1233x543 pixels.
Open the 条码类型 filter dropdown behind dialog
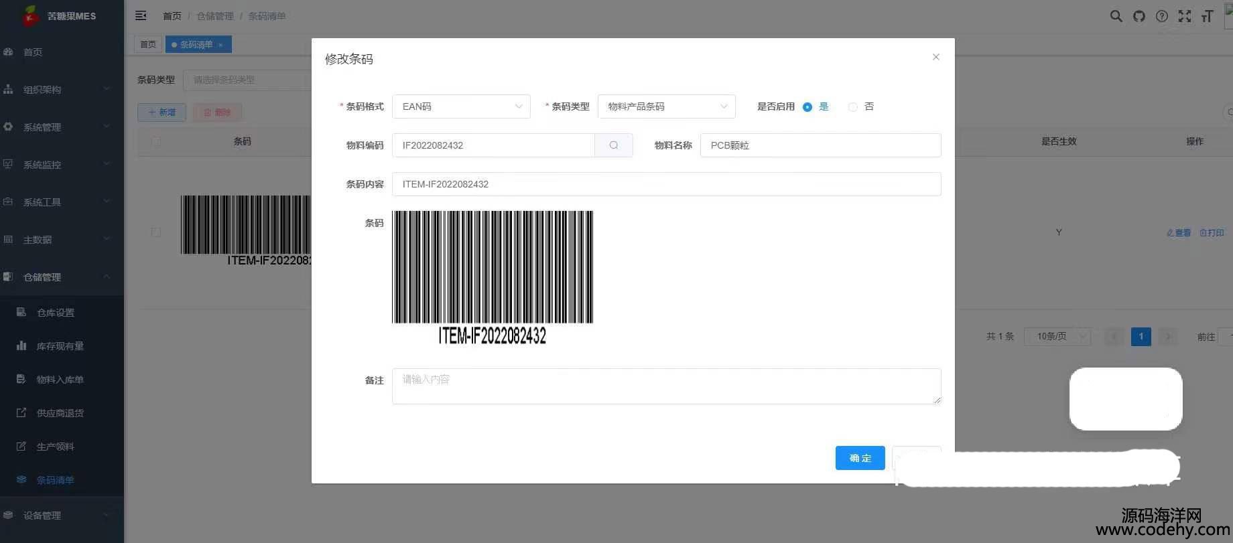(x=247, y=80)
